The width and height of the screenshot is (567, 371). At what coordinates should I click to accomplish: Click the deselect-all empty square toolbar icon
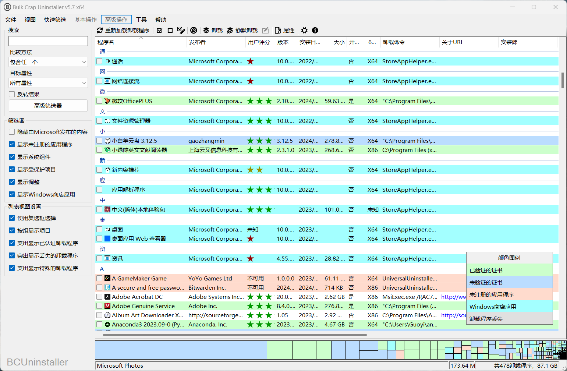coord(170,30)
